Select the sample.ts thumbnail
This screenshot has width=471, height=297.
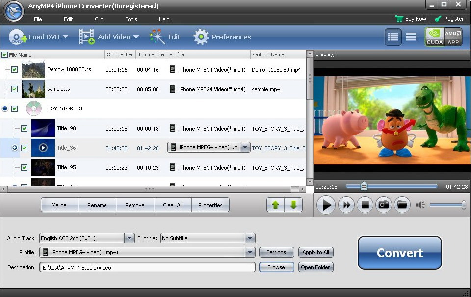pos(33,89)
